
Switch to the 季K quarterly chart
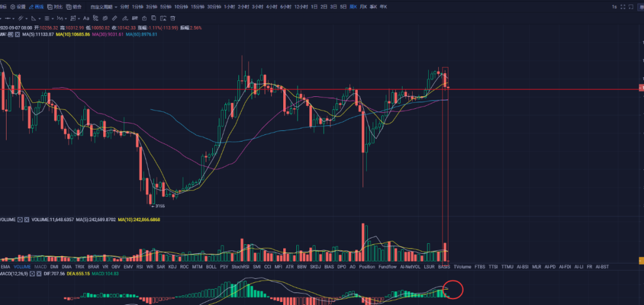point(373,7)
